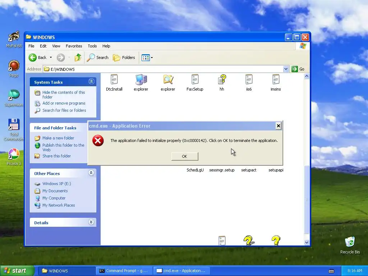Image resolution: width=368 pixels, height=276 pixels.
Task: Close the cmd.exe Application Error dialog
Action: coord(279,126)
